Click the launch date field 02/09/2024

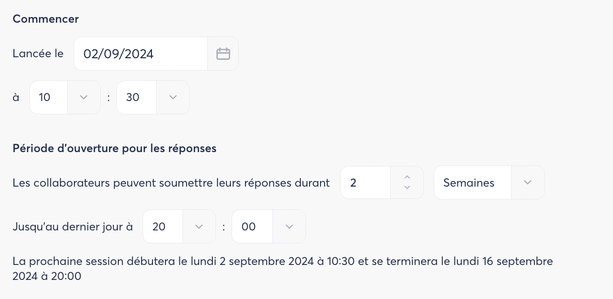click(141, 54)
